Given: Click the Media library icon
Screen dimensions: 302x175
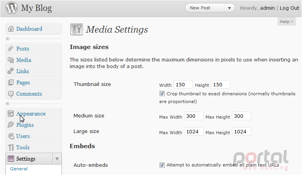Looking at the screenshot, I should 11,60.
